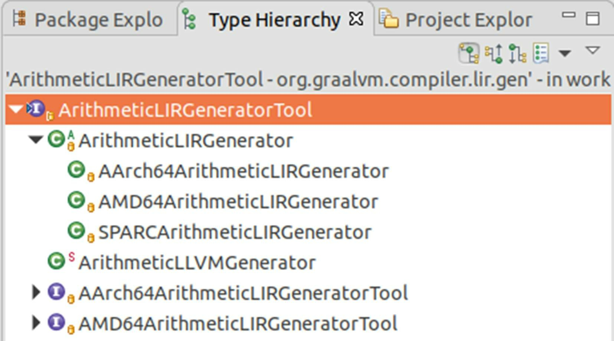
Task: Click the class icon of ArithmeticLIRGenerator
Action: pos(56,140)
